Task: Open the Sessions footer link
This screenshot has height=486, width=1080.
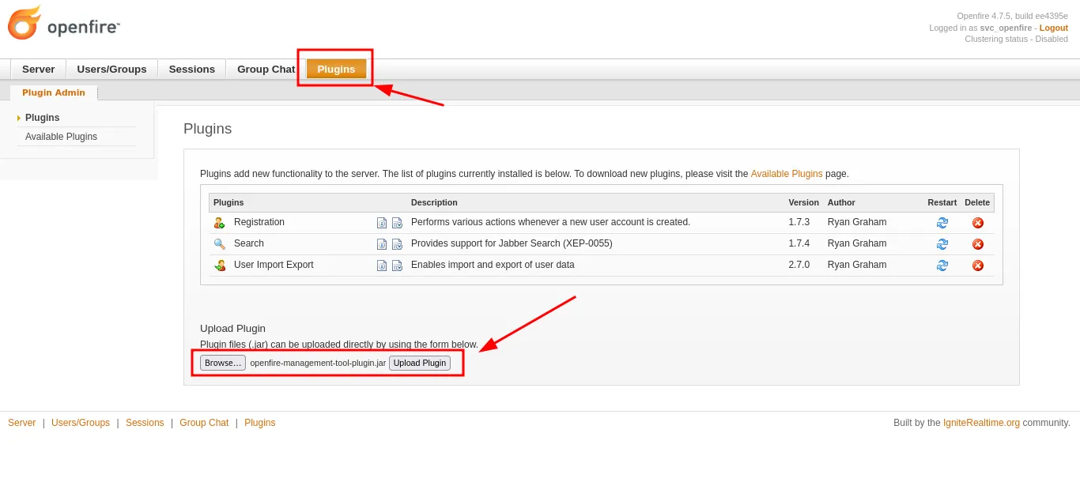Action: click(x=145, y=423)
